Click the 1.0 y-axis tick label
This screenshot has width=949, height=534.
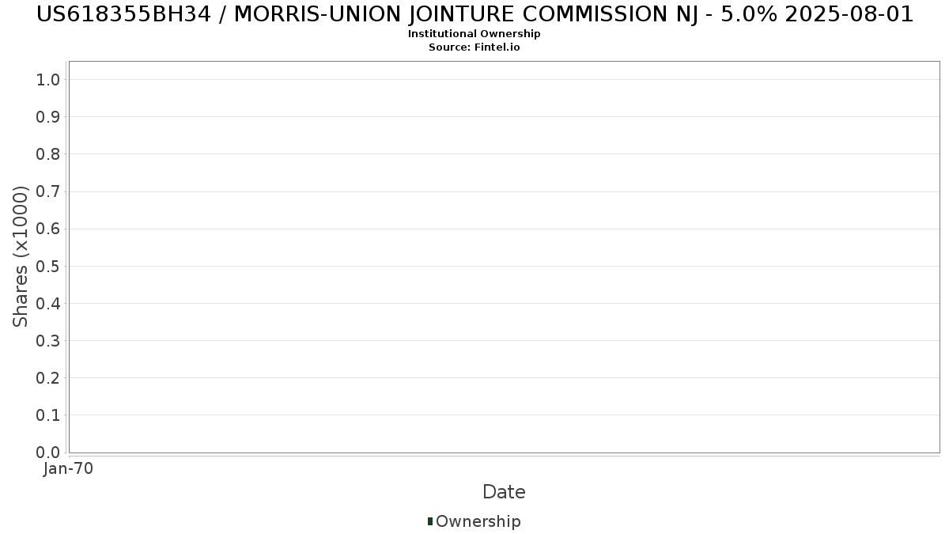point(47,79)
